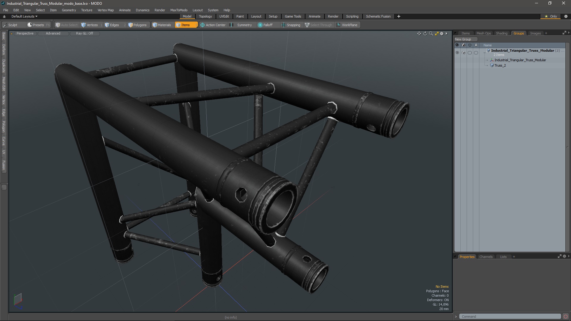Open the Advanced shading style dropdown

tap(53, 33)
